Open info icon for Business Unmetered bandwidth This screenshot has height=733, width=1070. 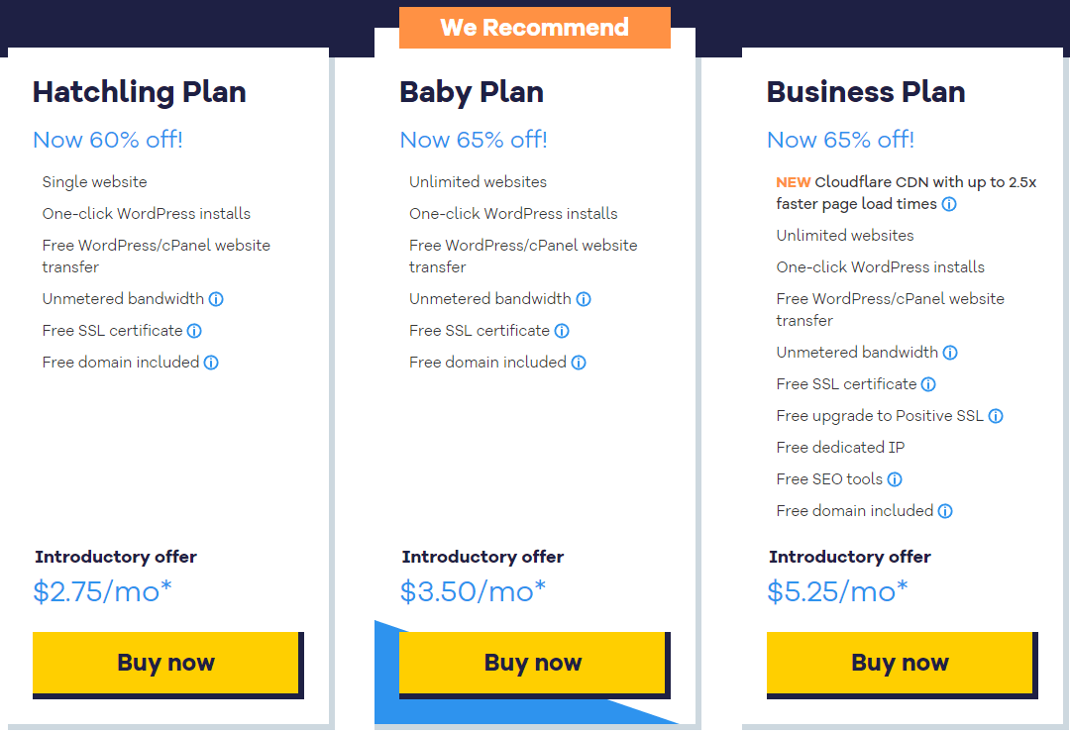[950, 353]
